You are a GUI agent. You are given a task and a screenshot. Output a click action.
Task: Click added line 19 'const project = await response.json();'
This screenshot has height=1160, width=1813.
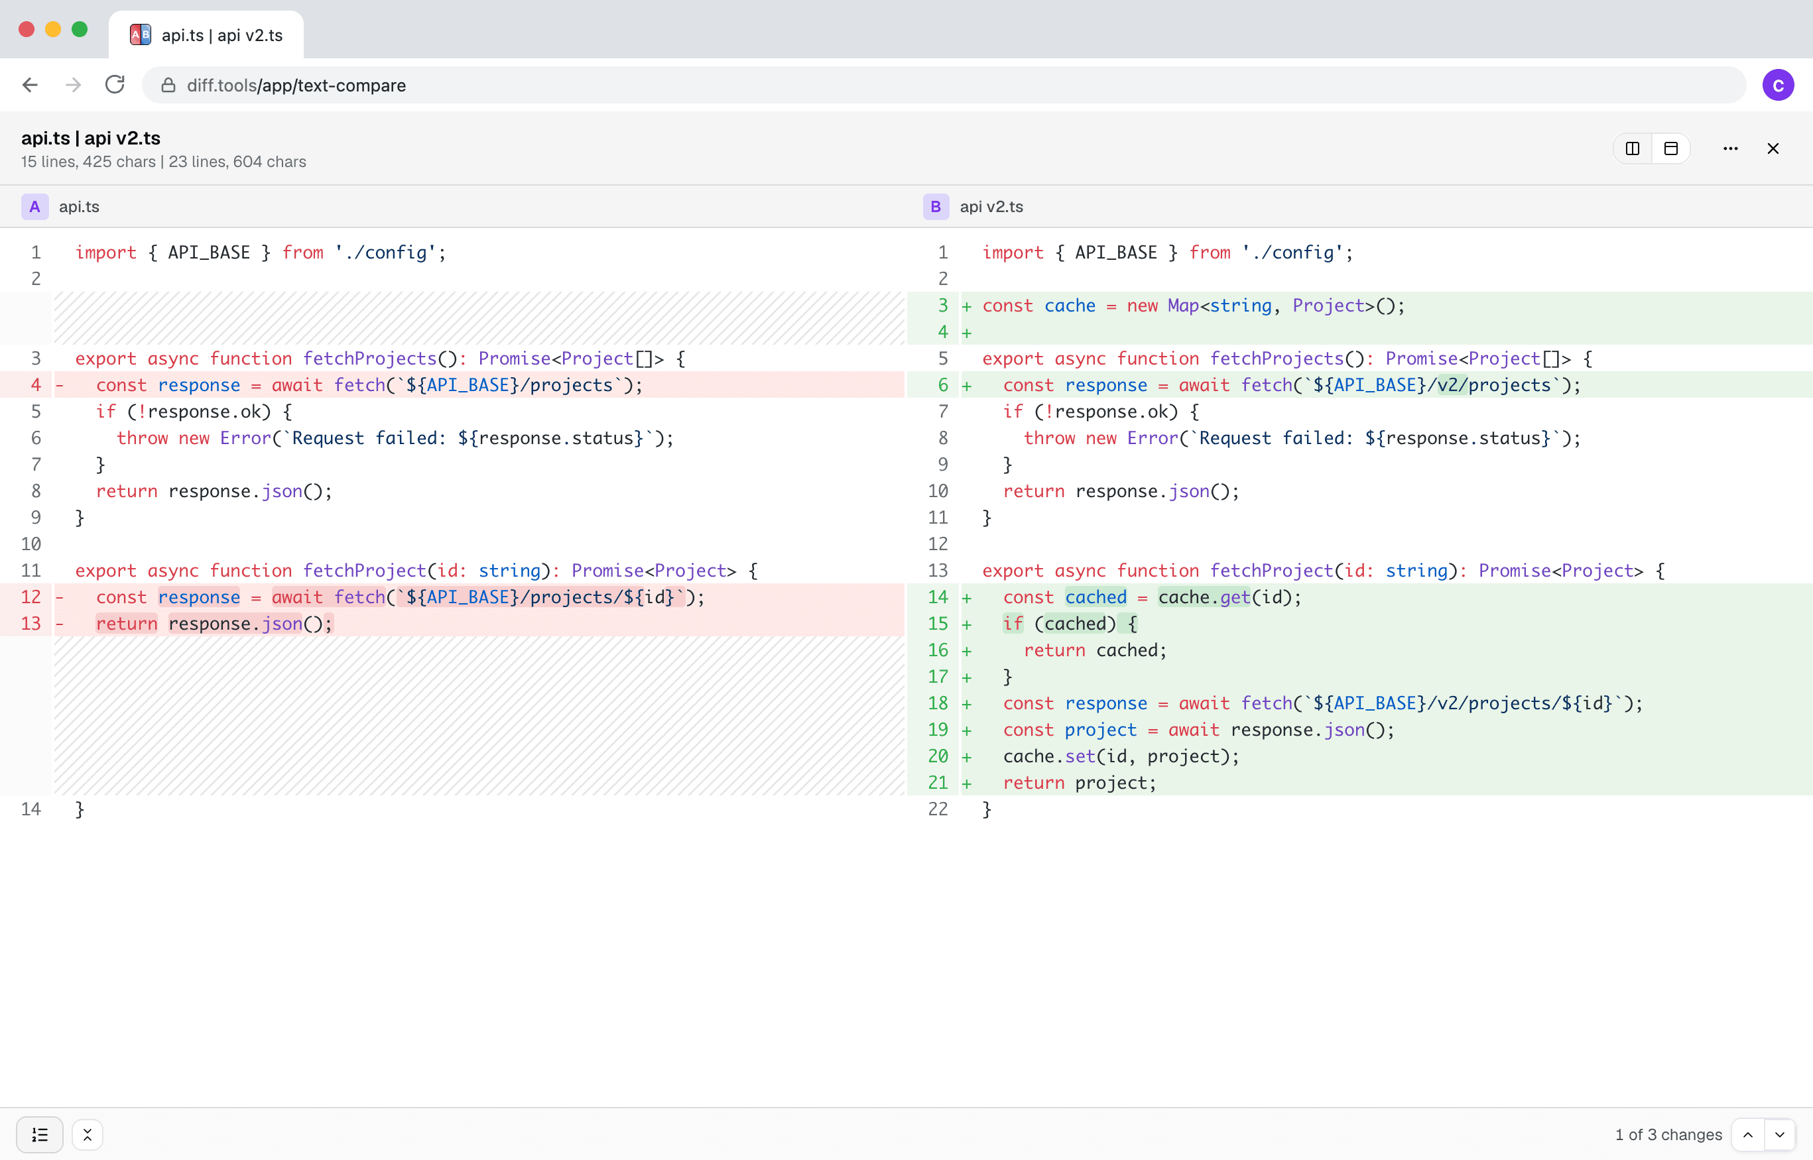click(1359, 730)
